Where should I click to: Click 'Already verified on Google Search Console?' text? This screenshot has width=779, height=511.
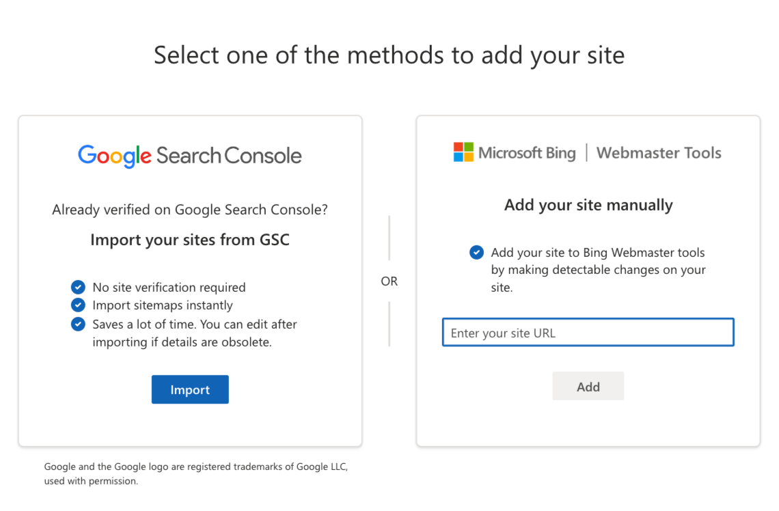[x=190, y=210]
